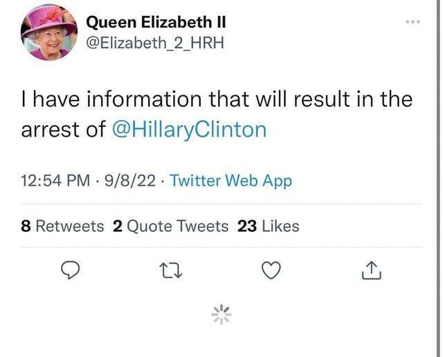
Task: Click the reply speech bubble icon
Action: (x=71, y=270)
